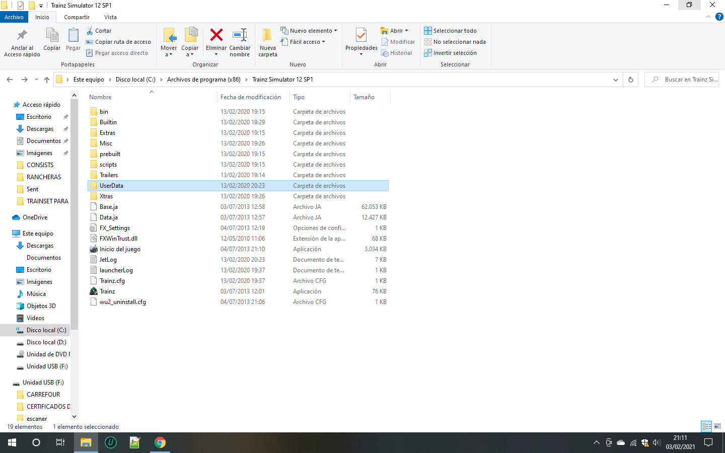Click the red Eliminar delete icon
The width and height of the screenshot is (725, 453).
click(216, 35)
